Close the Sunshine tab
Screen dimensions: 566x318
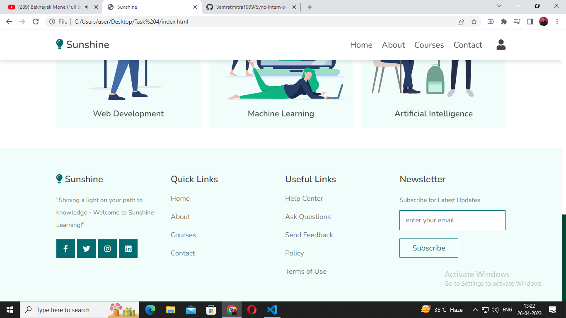pyautogui.click(x=195, y=7)
